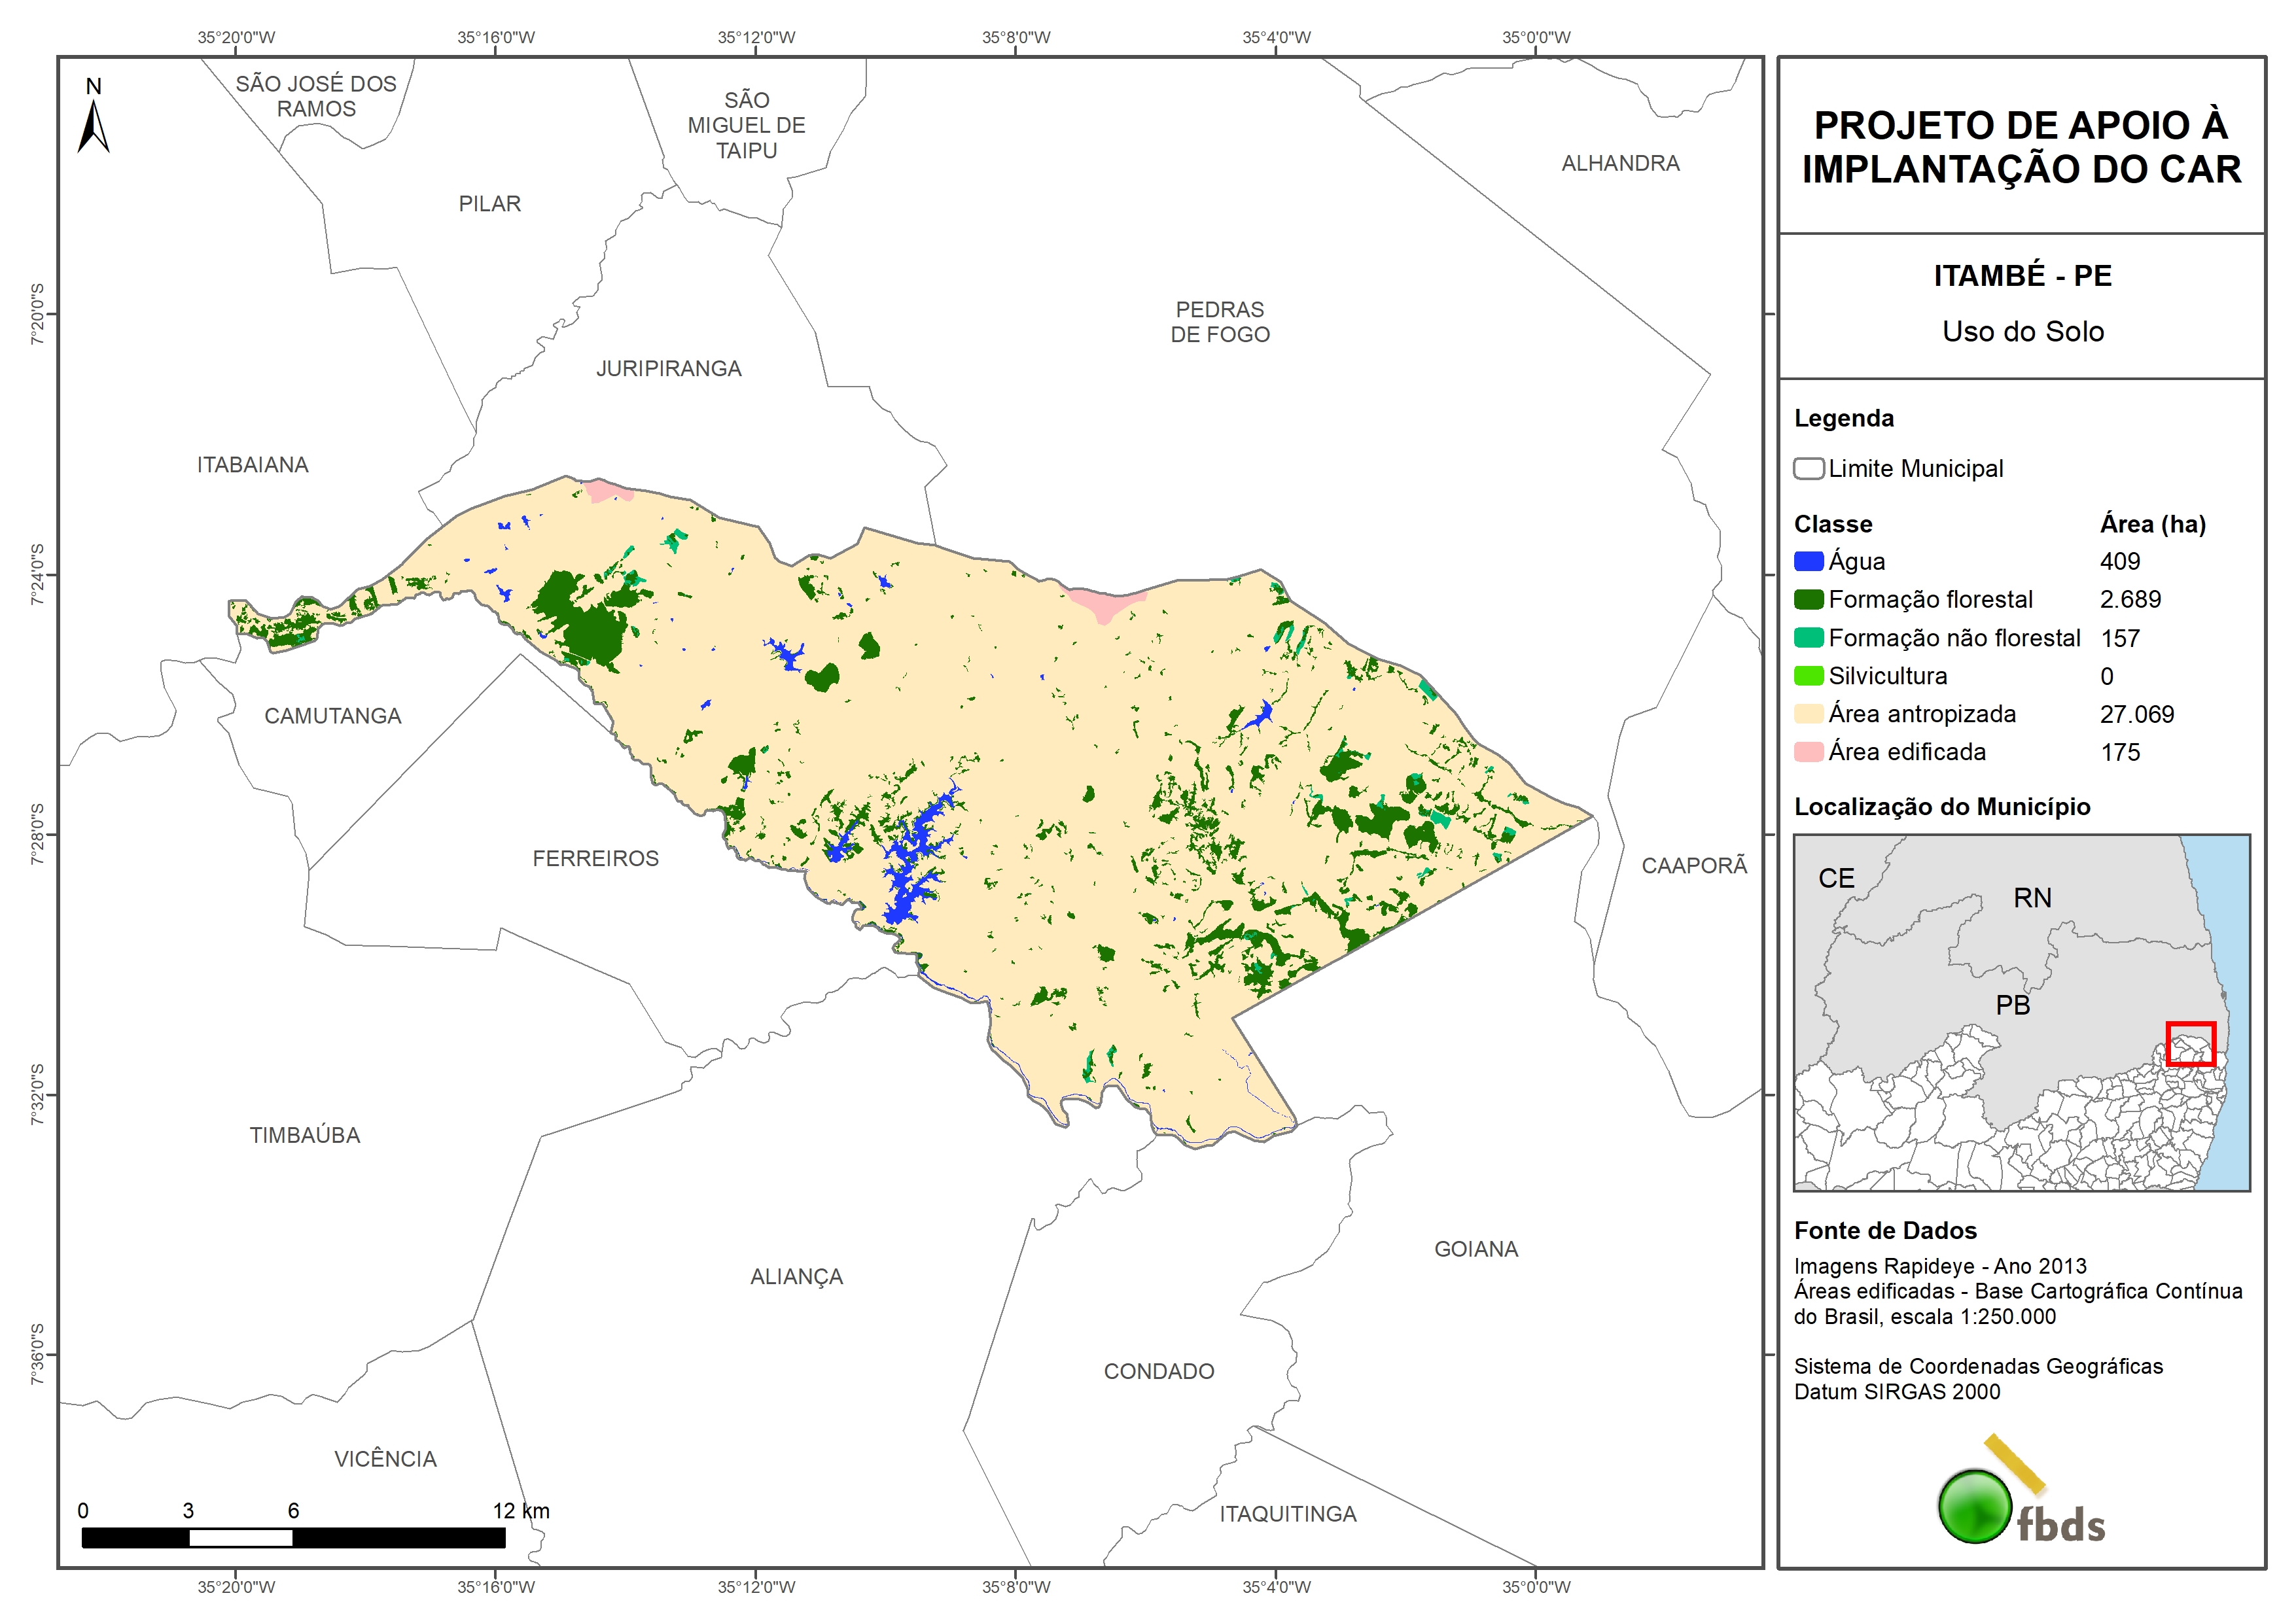Click the Formação não florestal swatch

(1808, 638)
